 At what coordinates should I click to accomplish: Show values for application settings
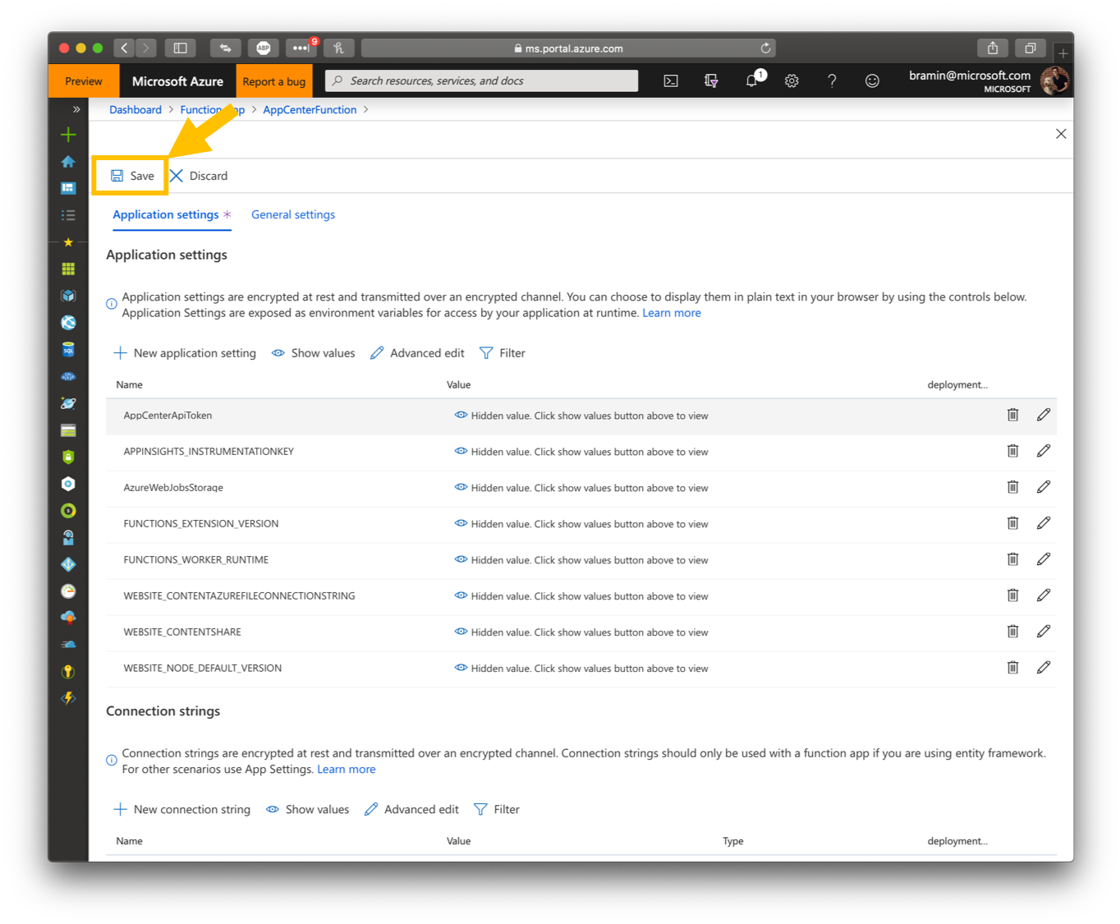pyautogui.click(x=314, y=353)
